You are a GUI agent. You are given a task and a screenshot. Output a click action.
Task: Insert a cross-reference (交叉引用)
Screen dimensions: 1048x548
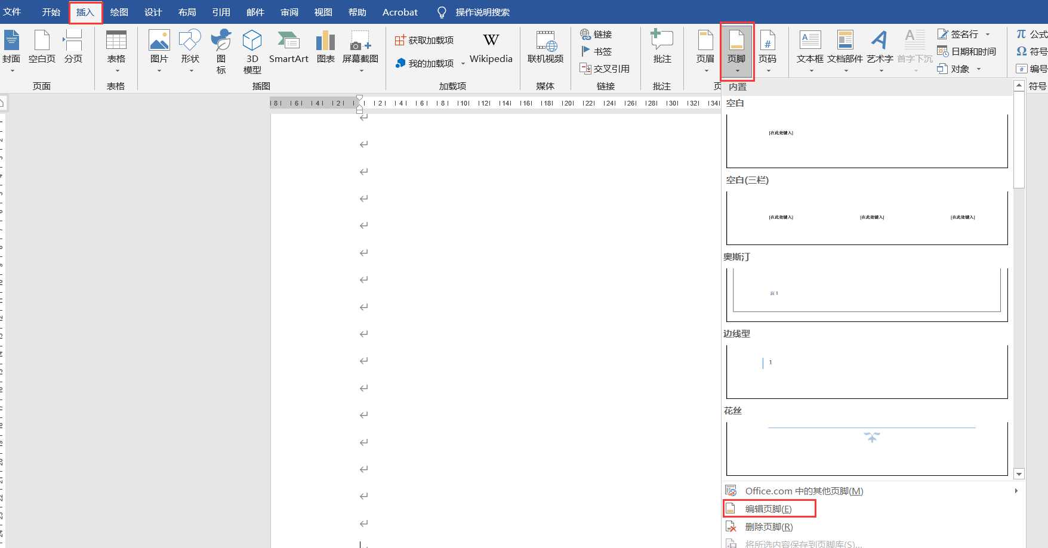point(605,69)
